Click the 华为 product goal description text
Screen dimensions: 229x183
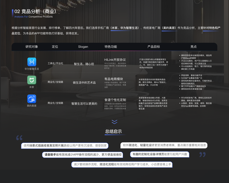tap(153, 63)
